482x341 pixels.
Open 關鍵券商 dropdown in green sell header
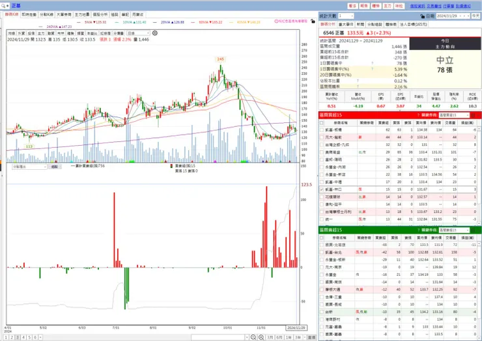point(454,230)
